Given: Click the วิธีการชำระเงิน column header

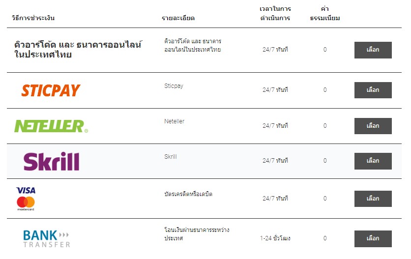Looking at the screenshot, I should (33, 18).
